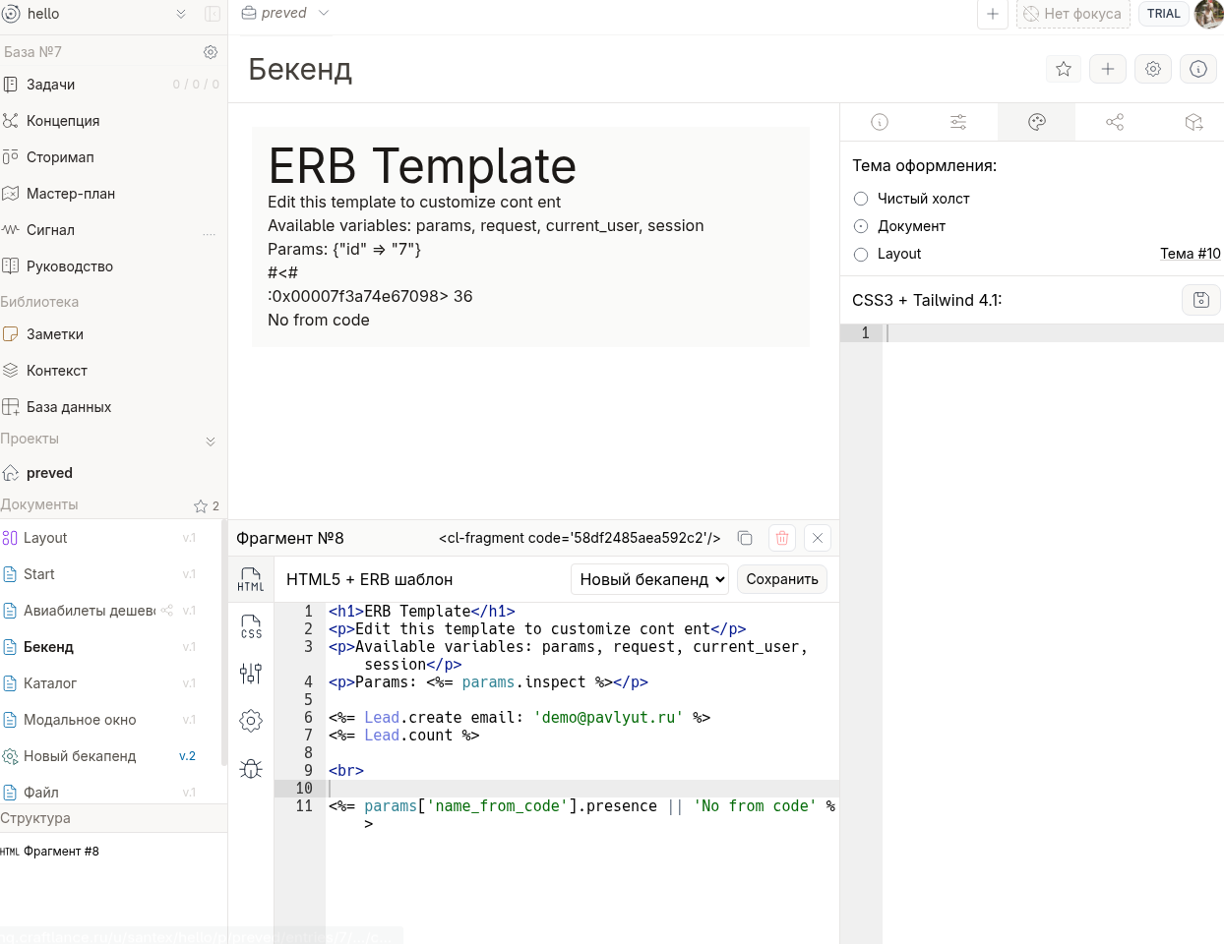Switch to the palette design tab

click(1036, 122)
